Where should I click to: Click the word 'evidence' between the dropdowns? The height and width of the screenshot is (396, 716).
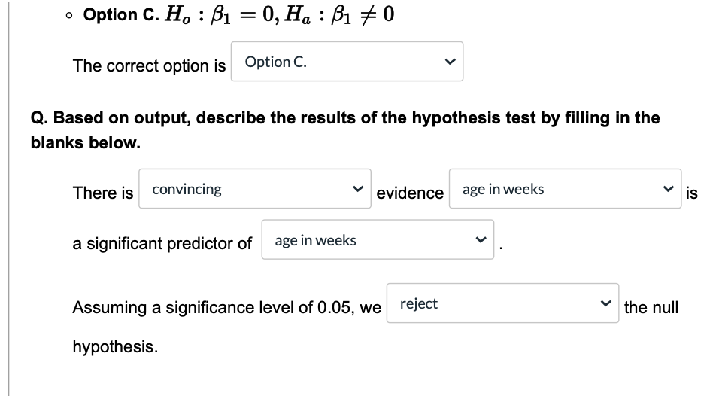(x=410, y=193)
